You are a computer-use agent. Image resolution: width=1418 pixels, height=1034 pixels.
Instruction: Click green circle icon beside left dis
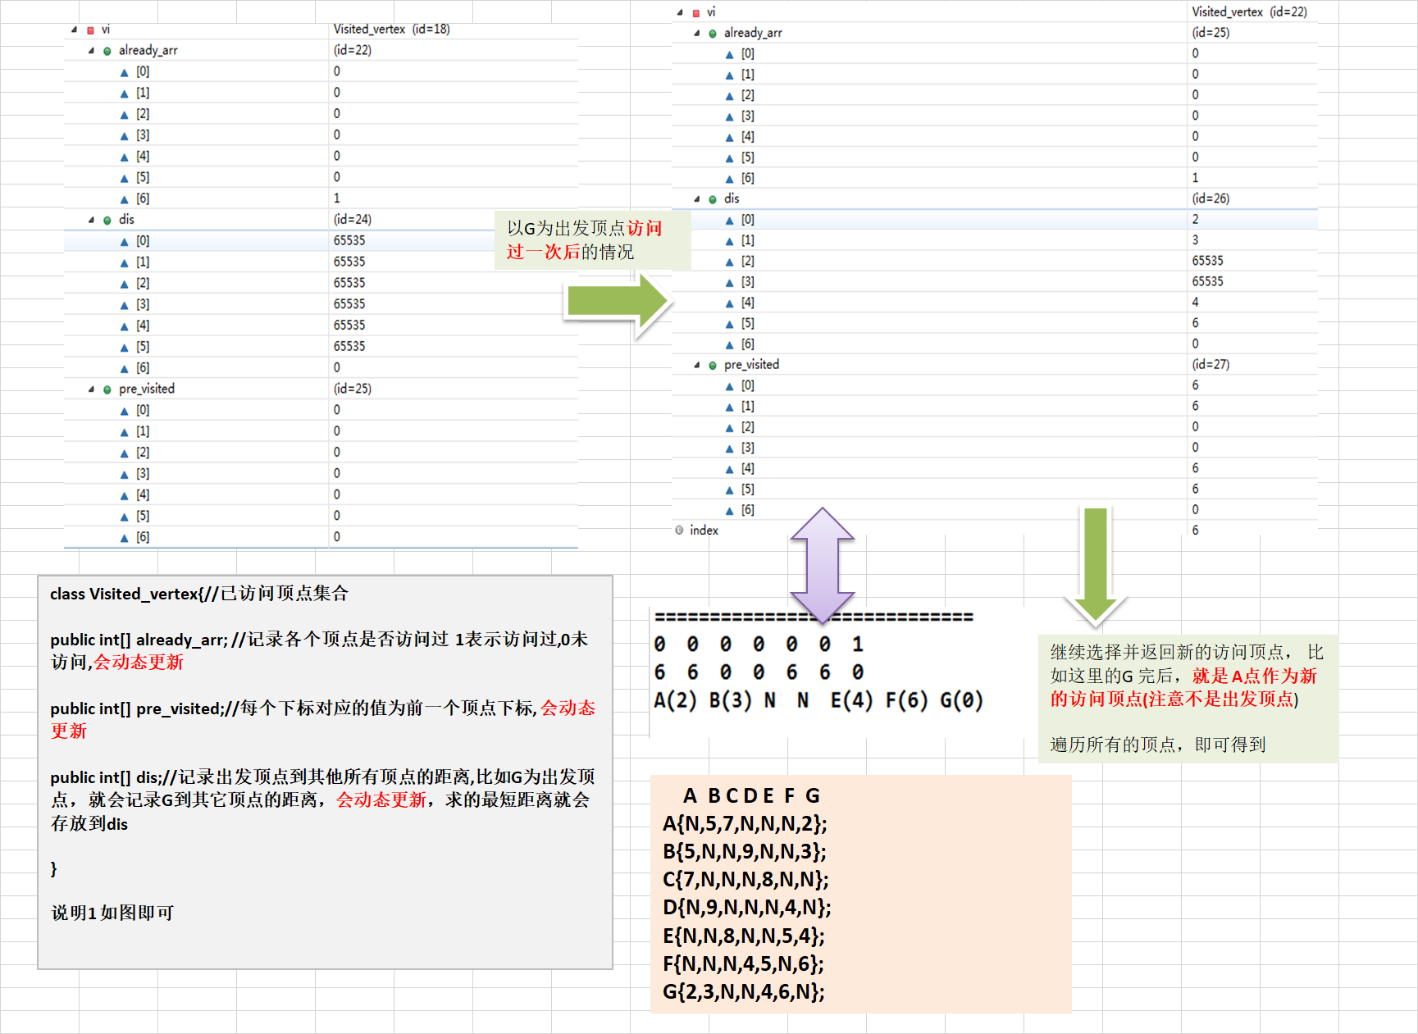(x=107, y=221)
